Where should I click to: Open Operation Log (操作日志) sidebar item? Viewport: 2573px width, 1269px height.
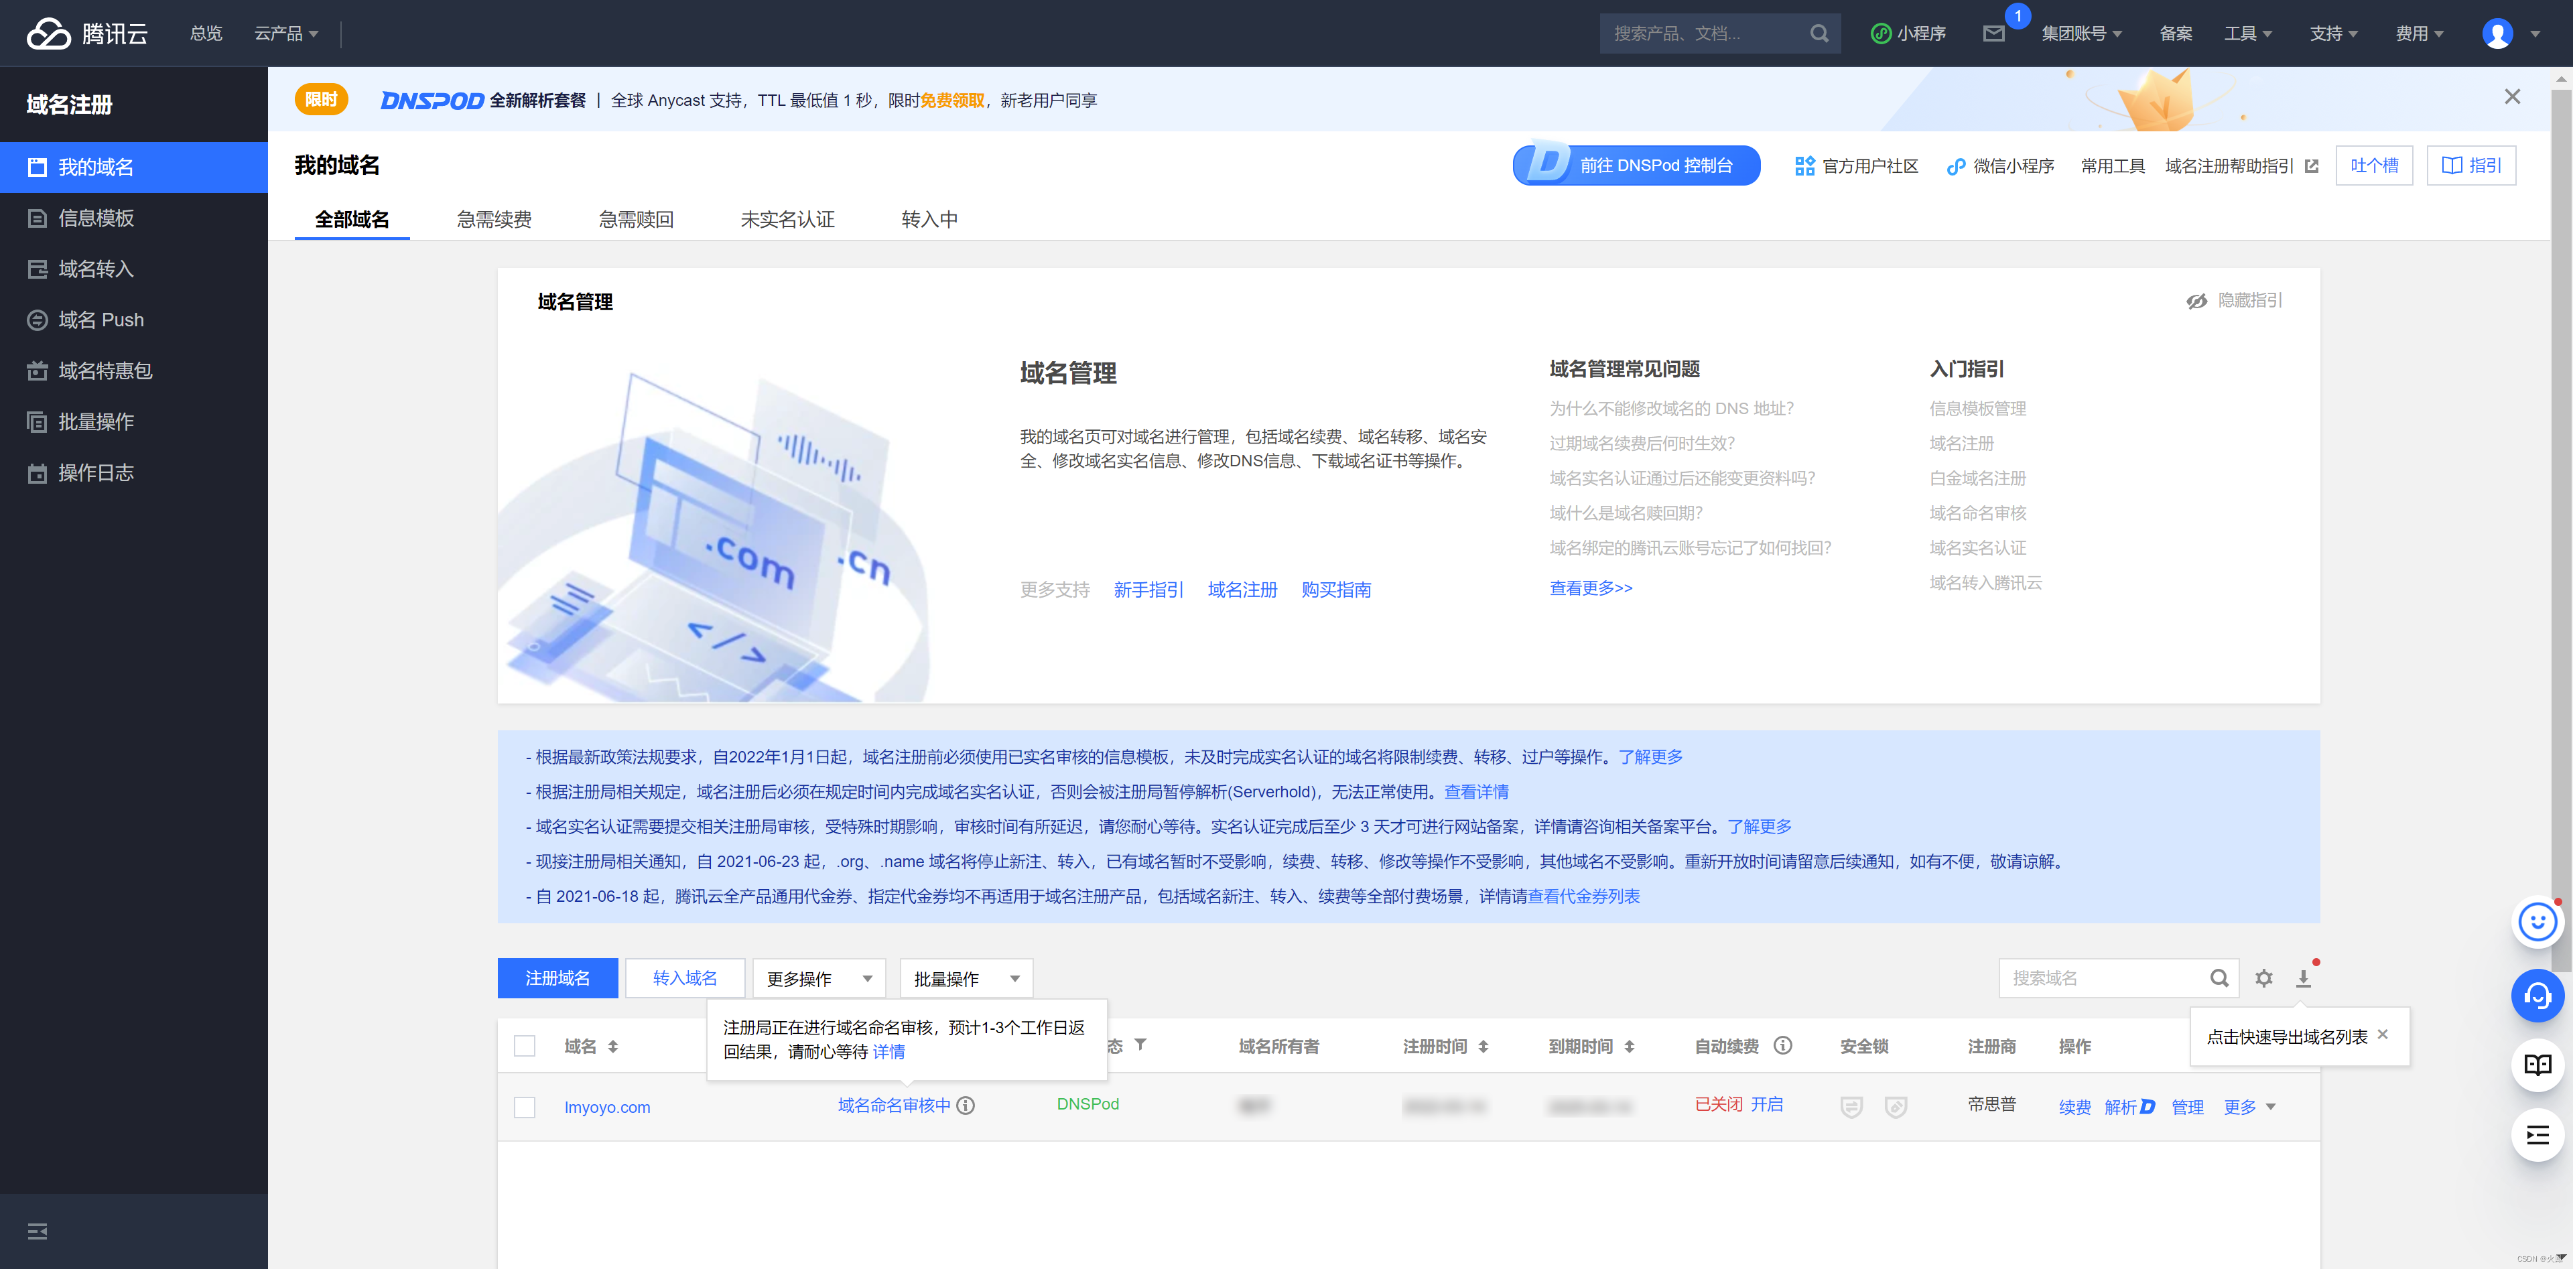click(134, 472)
